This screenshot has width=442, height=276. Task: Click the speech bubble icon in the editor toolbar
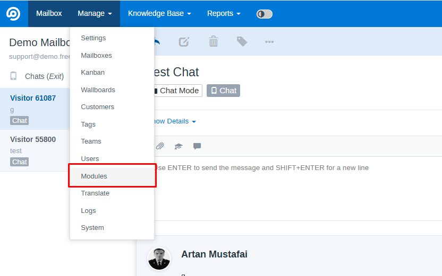tap(197, 146)
